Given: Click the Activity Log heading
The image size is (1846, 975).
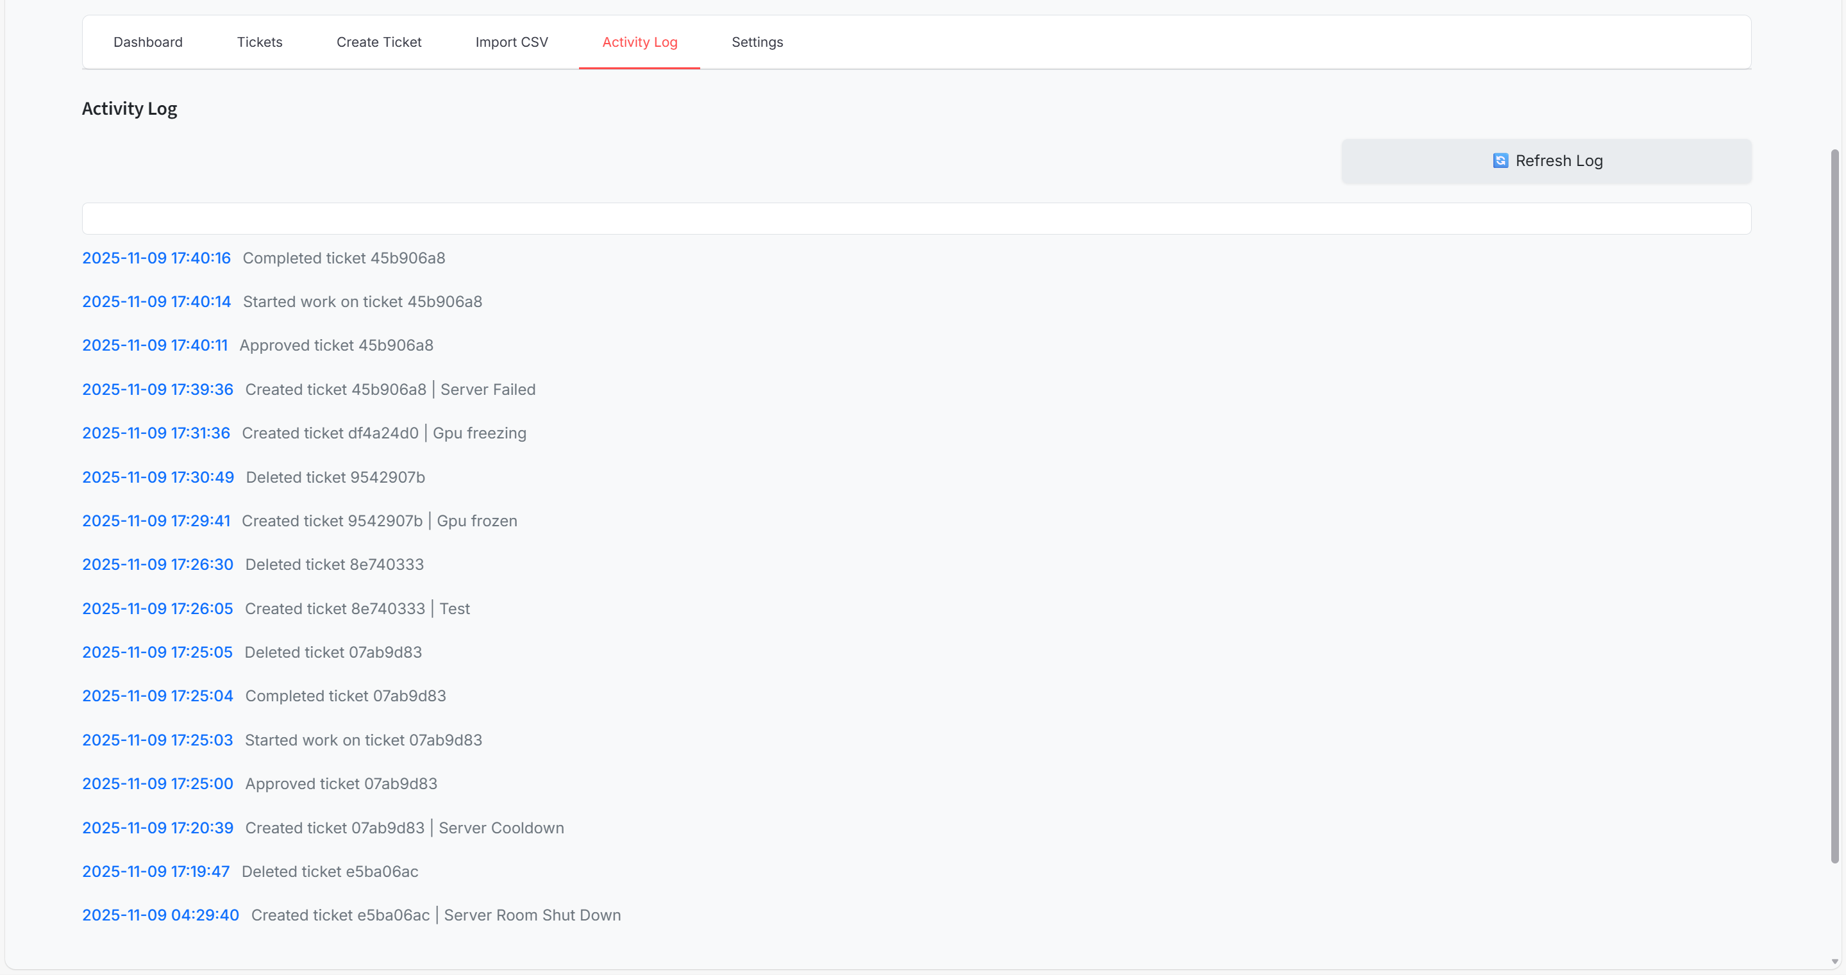Looking at the screenshot, I should coord(130,109).
